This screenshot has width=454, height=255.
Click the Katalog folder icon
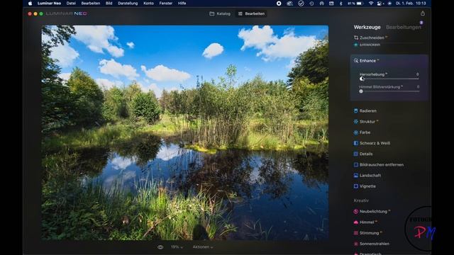pos(211,13)
